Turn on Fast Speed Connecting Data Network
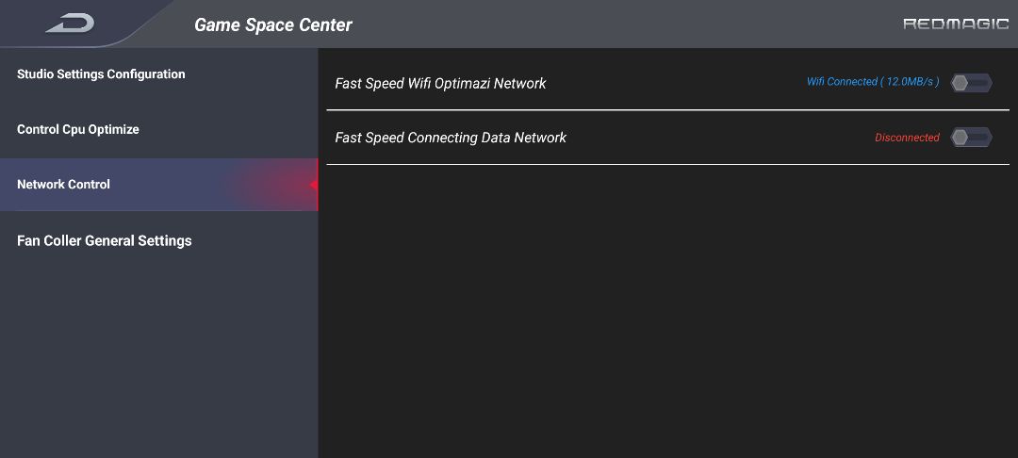Image resolution: width=1018 pixels, height=458 pixels. pos(971,137)
